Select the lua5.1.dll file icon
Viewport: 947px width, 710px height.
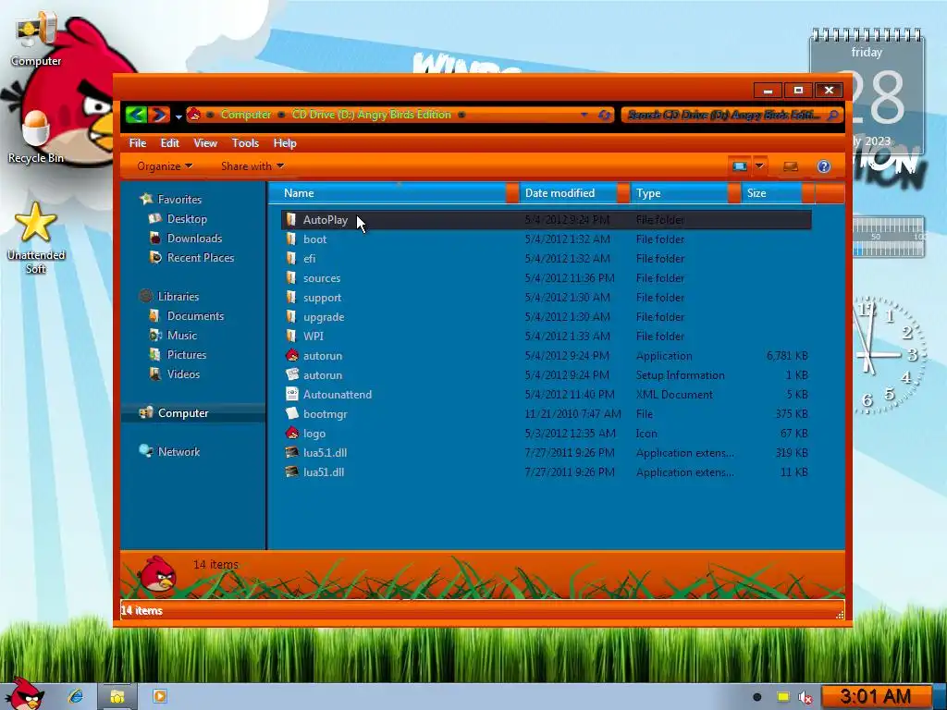[291, 452]
